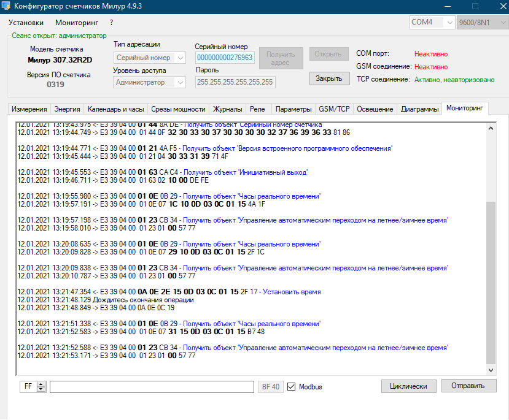The width and height of the screenshot is (509, 420).
Task: Click the 'BF 40' checksum field
Action: pyautogui.click(x=271, y=387)
